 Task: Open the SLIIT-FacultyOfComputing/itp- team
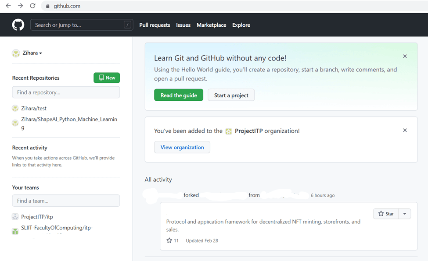(x=57, y=228)
